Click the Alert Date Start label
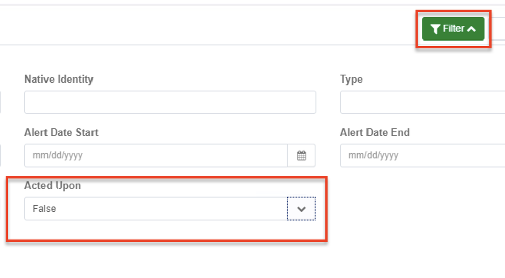The height and width of the screenshot is (278, 505). tap(61, 132)
